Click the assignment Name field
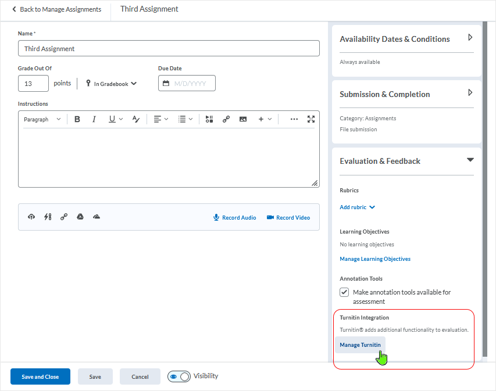The image size is (496, 391). 169,48
